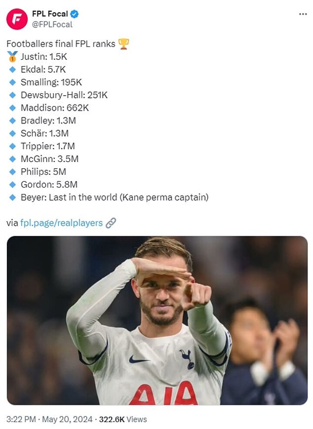Click the gold medal emoji beside Justin
This screenshot has height=429, width=313.
point(13,57)
